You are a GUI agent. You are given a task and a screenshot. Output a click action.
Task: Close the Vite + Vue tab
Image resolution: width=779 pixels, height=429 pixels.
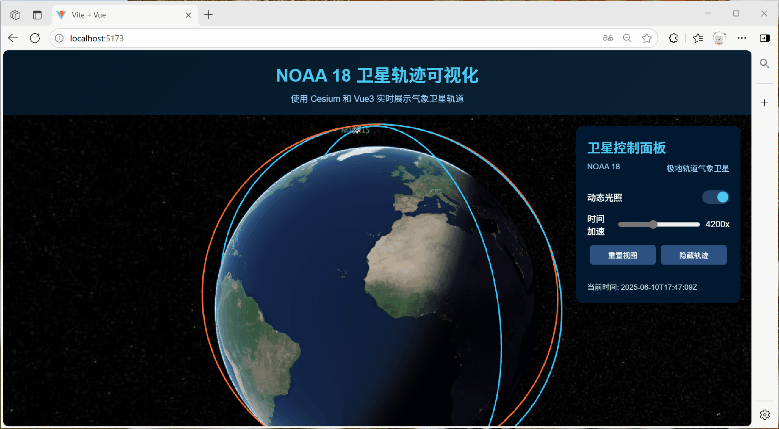pyautogui.click(x=189, y=15)
